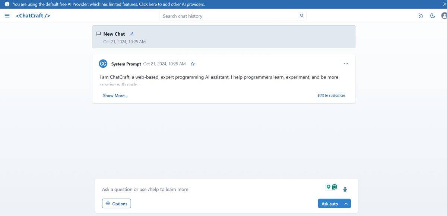The height and width of the screenshot is (216, 447).
Task: Edit the New Chat title pencil
Action: (132, 34)
